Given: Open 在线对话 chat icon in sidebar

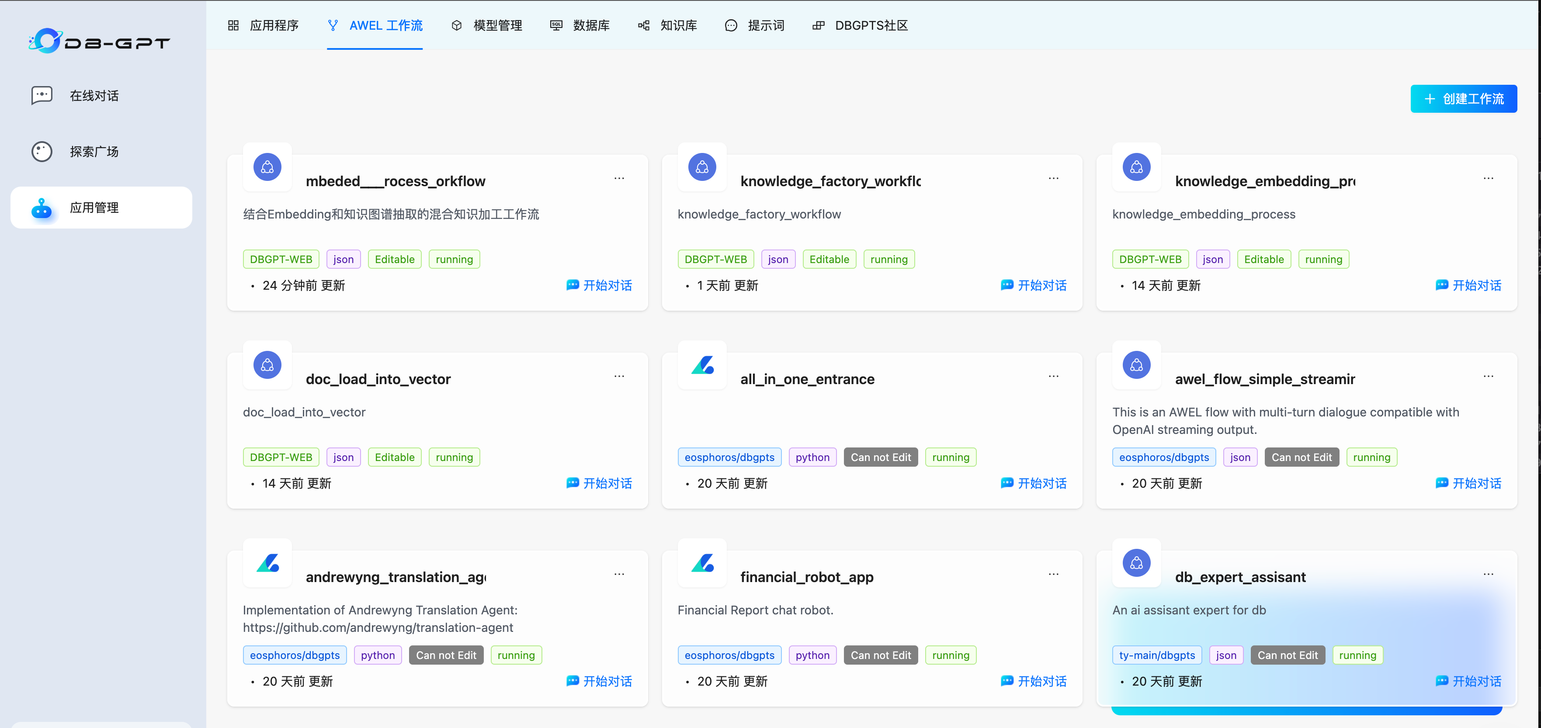Looking at the screenshot, I should 42,96.
